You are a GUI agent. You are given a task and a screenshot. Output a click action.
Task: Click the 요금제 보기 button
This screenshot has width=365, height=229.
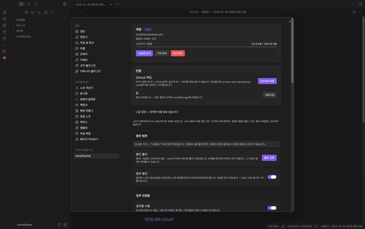pyautogui.click(x=144, y=53)
